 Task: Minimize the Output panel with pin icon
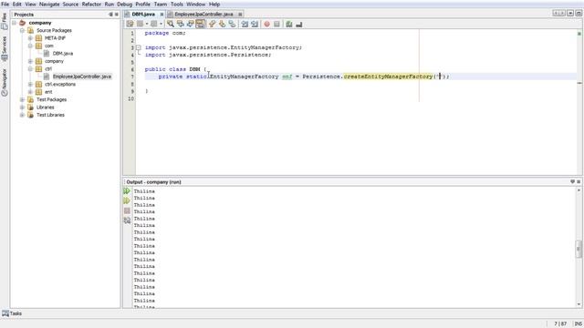pos(572,182)
